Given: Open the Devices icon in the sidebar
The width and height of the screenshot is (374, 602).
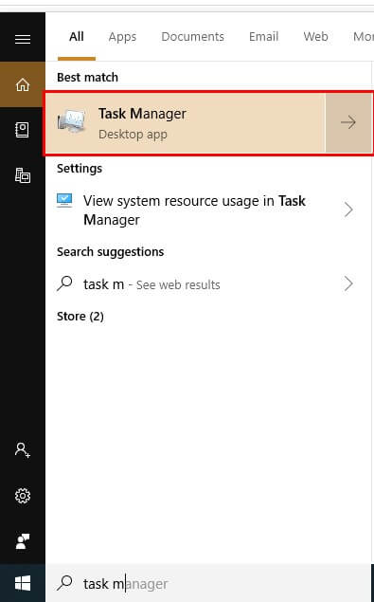Looking at the screenshot, I should (23, 175).
